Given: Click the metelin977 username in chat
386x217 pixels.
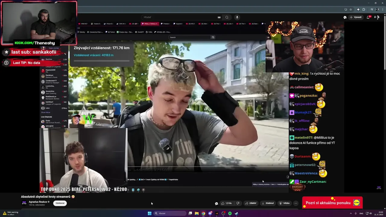Looking at the screenshot, I should tap(303, 137).
